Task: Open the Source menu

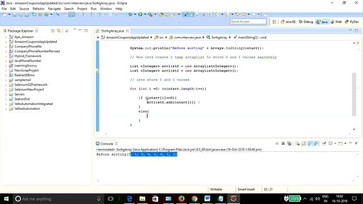Action: pyautogui.click(x=24, y=9)
